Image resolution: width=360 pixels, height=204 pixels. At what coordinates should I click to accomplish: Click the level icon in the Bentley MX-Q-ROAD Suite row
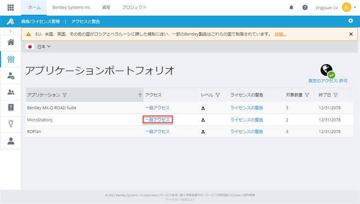click(203, 108)
